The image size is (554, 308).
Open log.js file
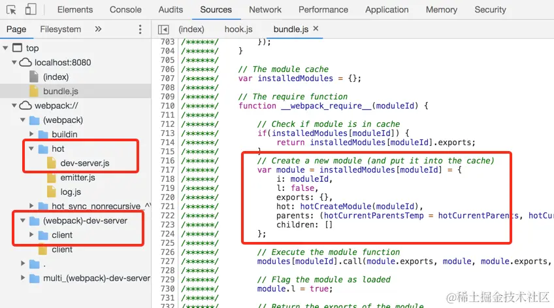coord(71,192)
